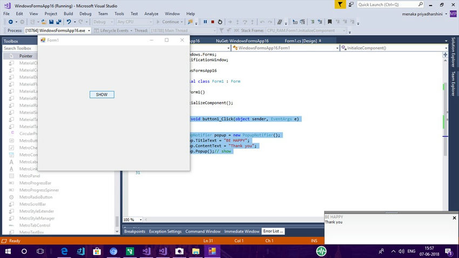Click the notifications flag icon

click(x=339, y=4)
